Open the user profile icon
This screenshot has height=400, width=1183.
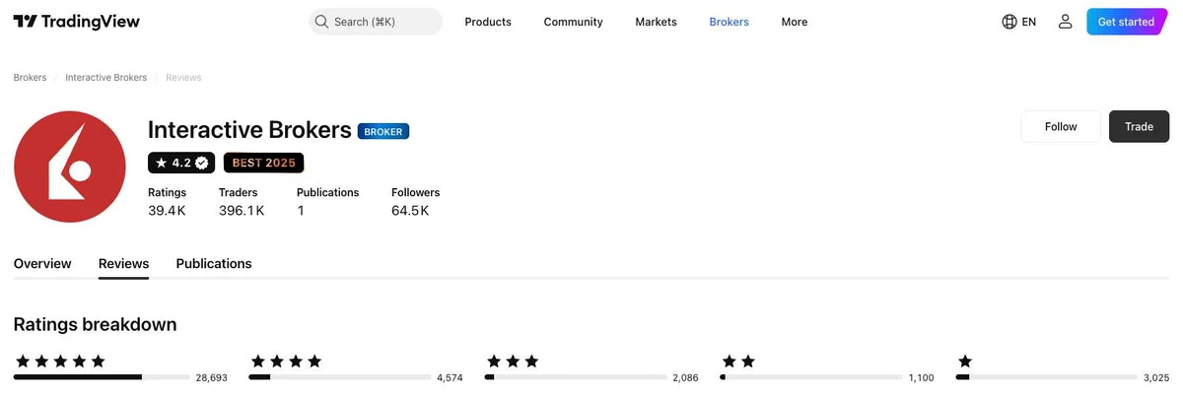(x=1065, y=22)
